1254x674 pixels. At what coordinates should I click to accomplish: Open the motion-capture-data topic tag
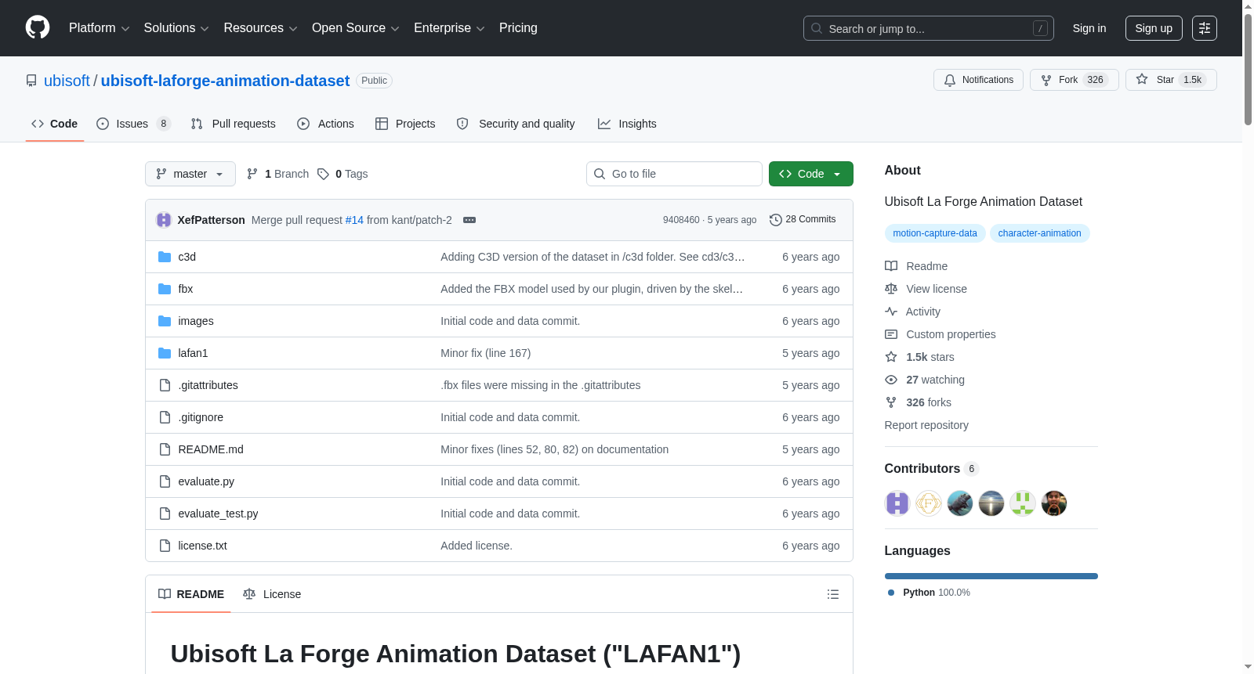[x=935, y=233]
